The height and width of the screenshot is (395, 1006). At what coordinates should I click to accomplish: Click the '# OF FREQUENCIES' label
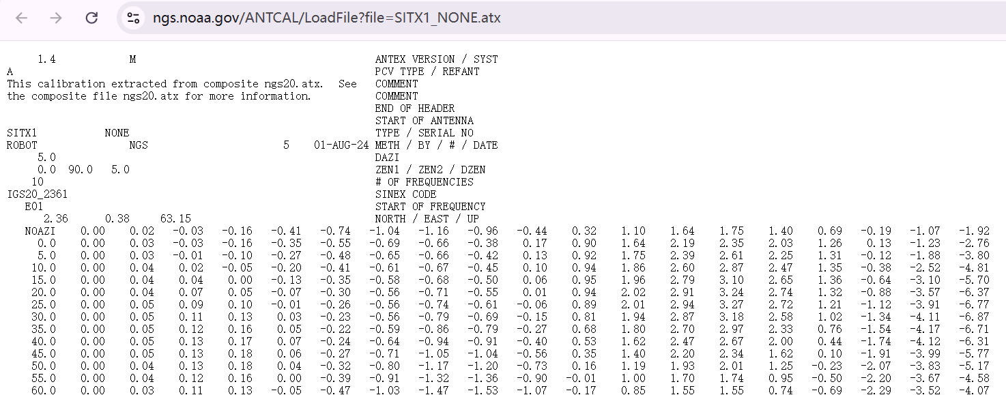(424, 182)
